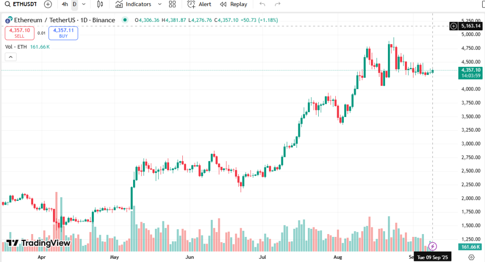485x262 pixels.
Task: Toggle the green market status dot
Action: click(x=125, y=20)
